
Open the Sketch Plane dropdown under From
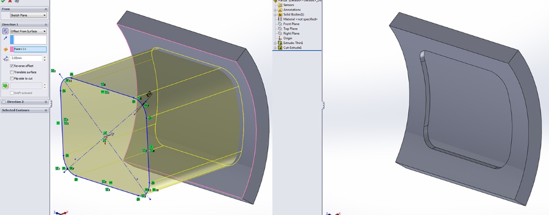[28, 15]
